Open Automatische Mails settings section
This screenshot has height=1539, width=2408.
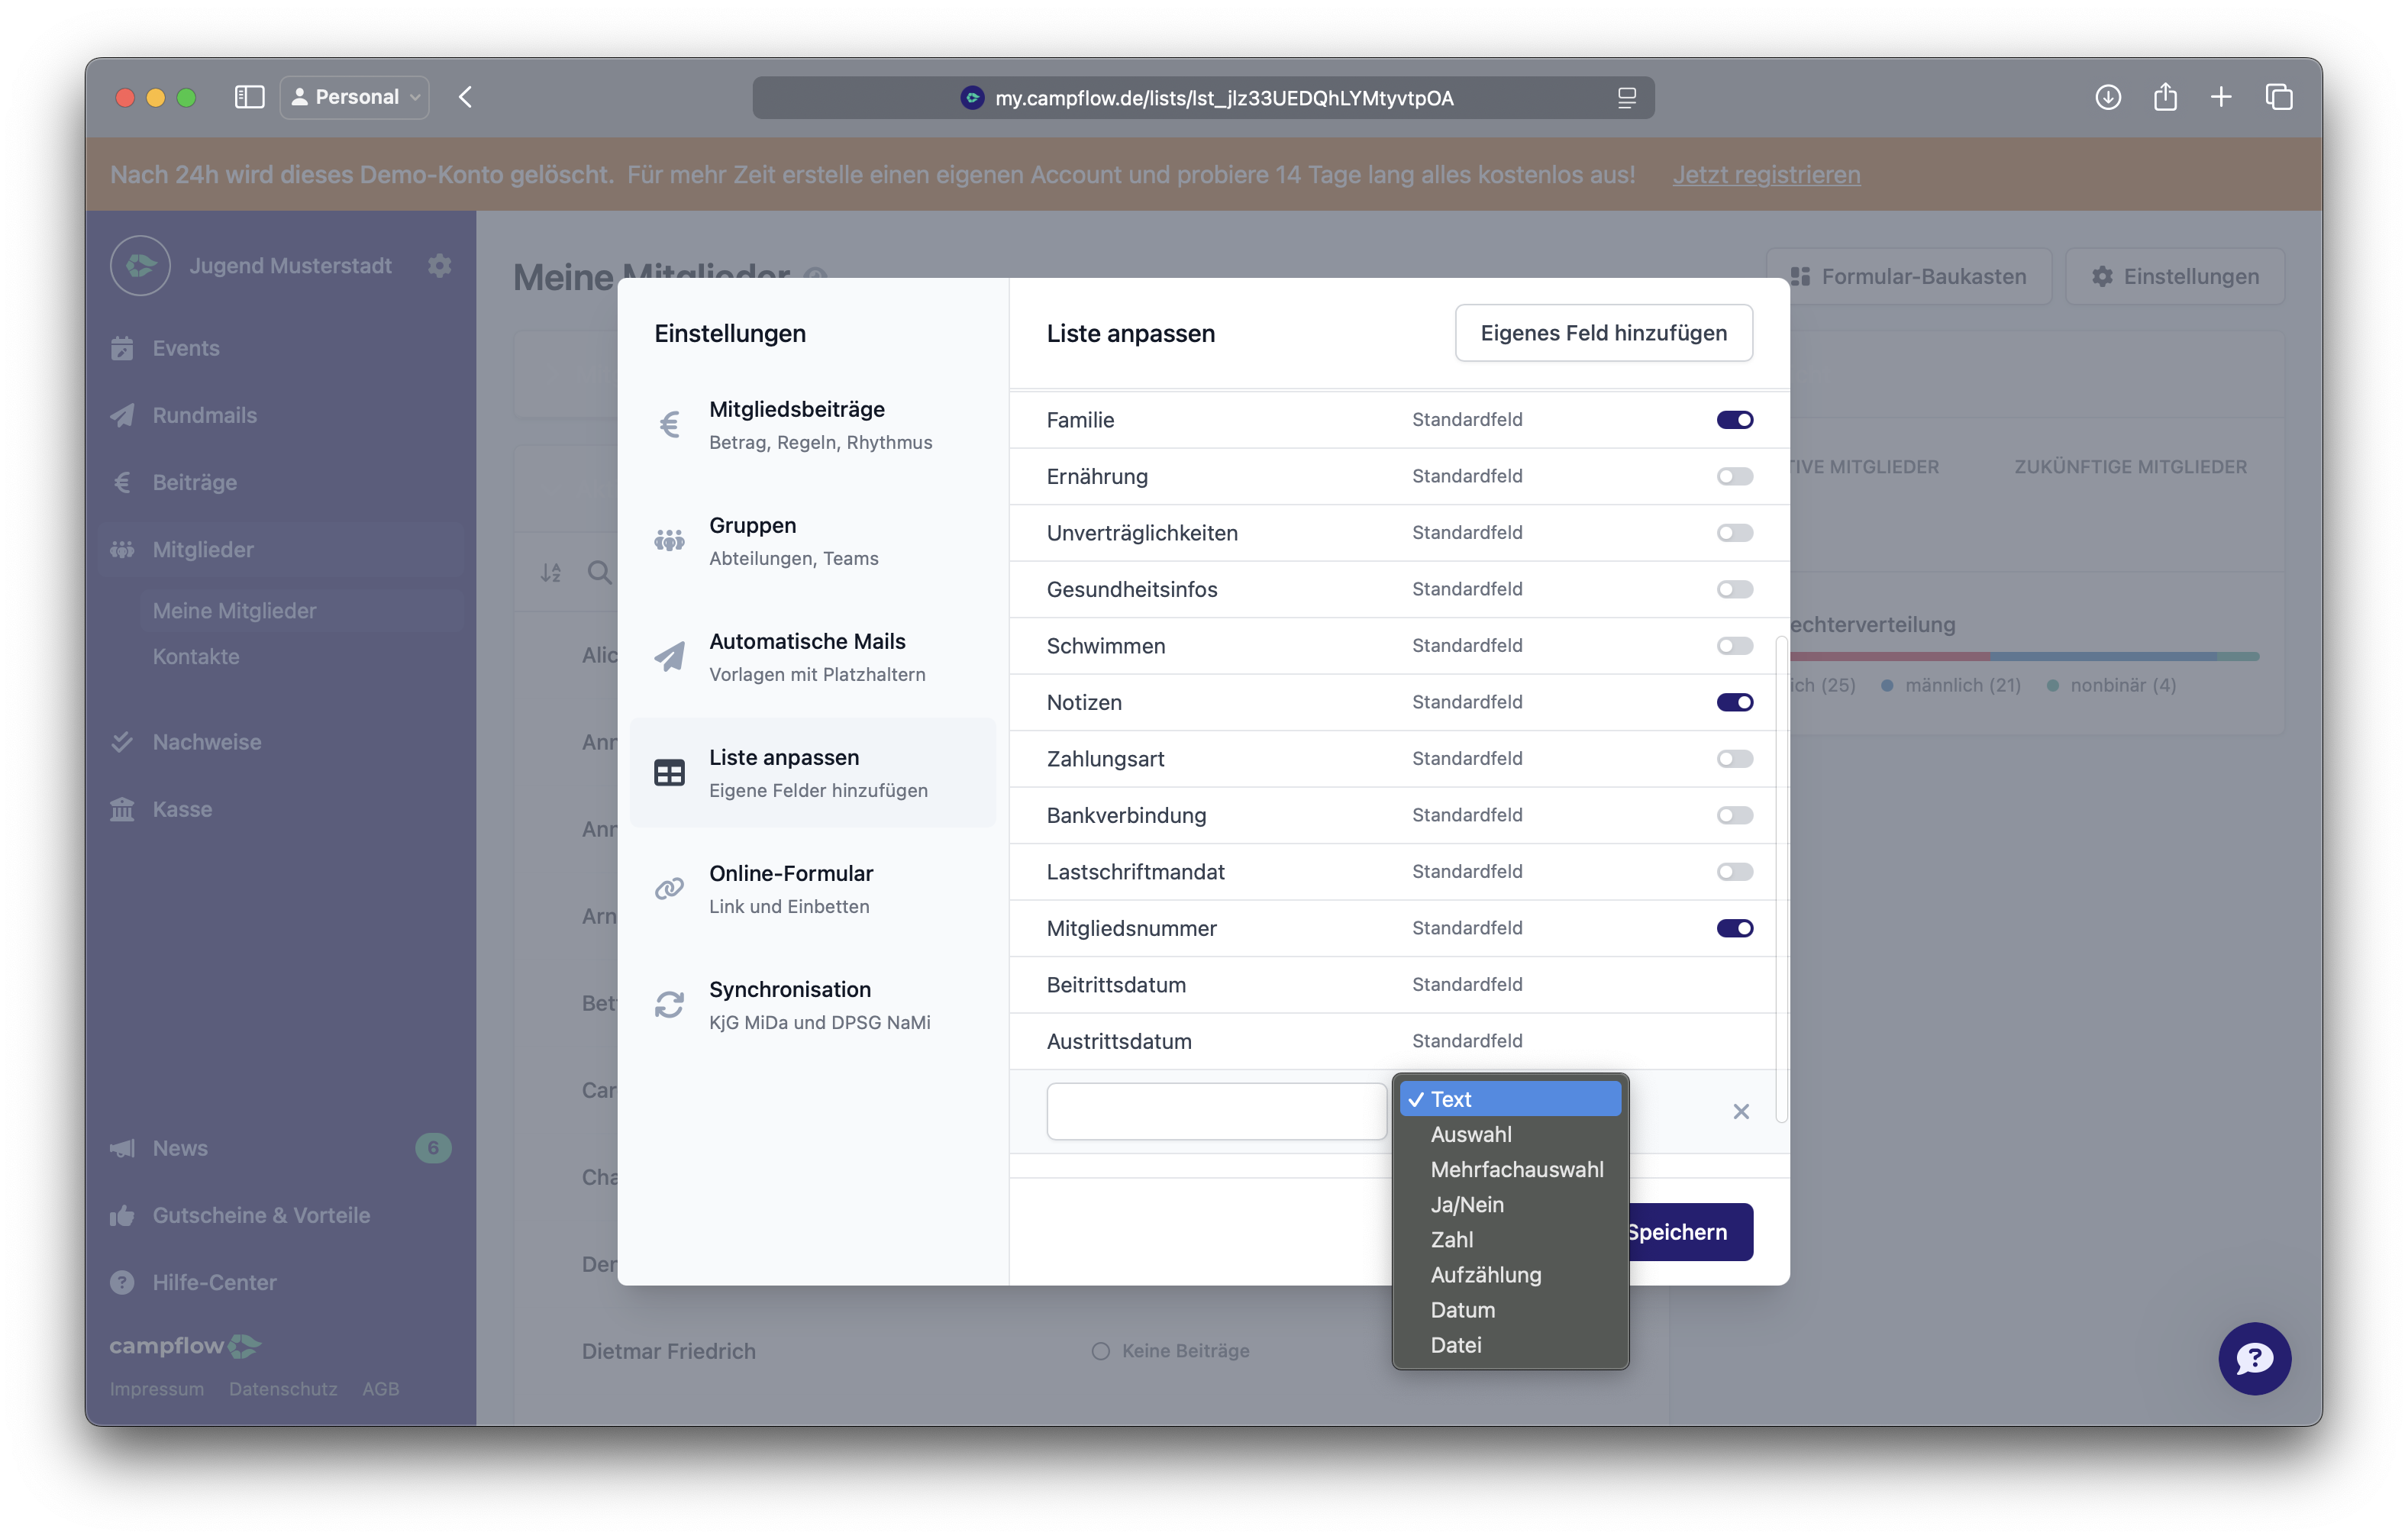tap(813, 657)
